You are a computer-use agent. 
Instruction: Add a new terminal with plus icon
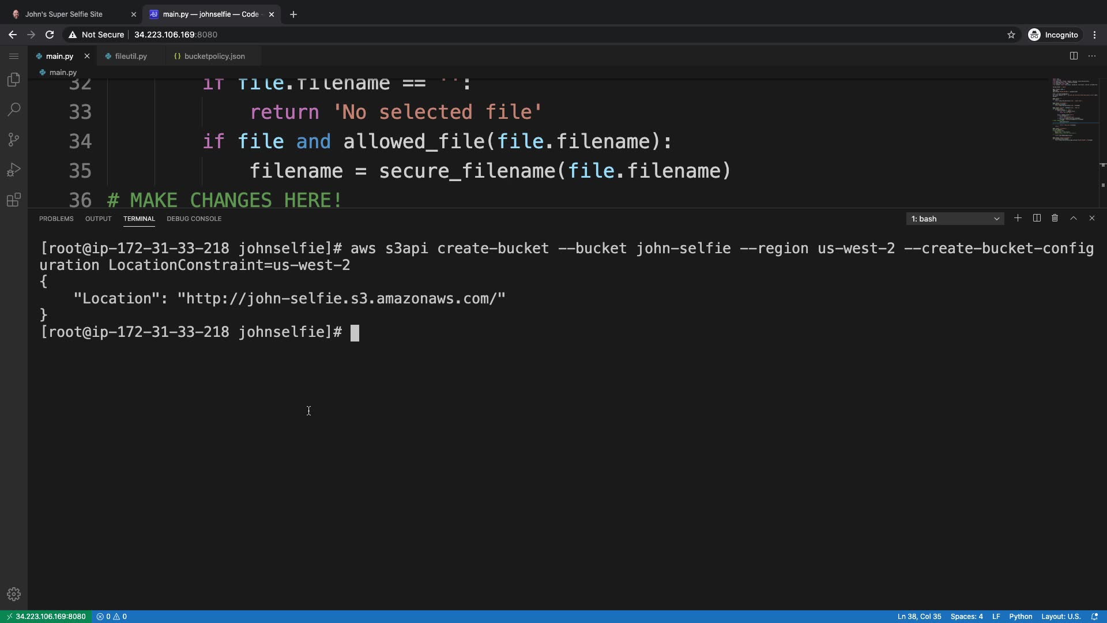1018,218
